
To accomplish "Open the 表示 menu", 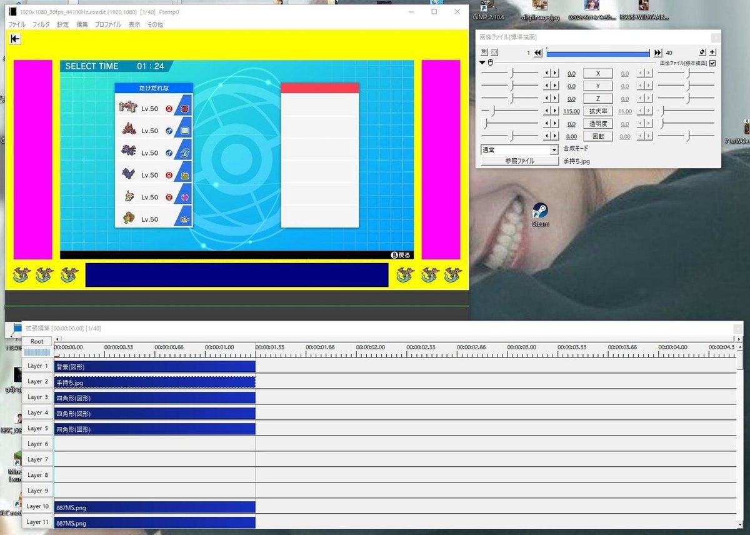I will coord(134,24).
